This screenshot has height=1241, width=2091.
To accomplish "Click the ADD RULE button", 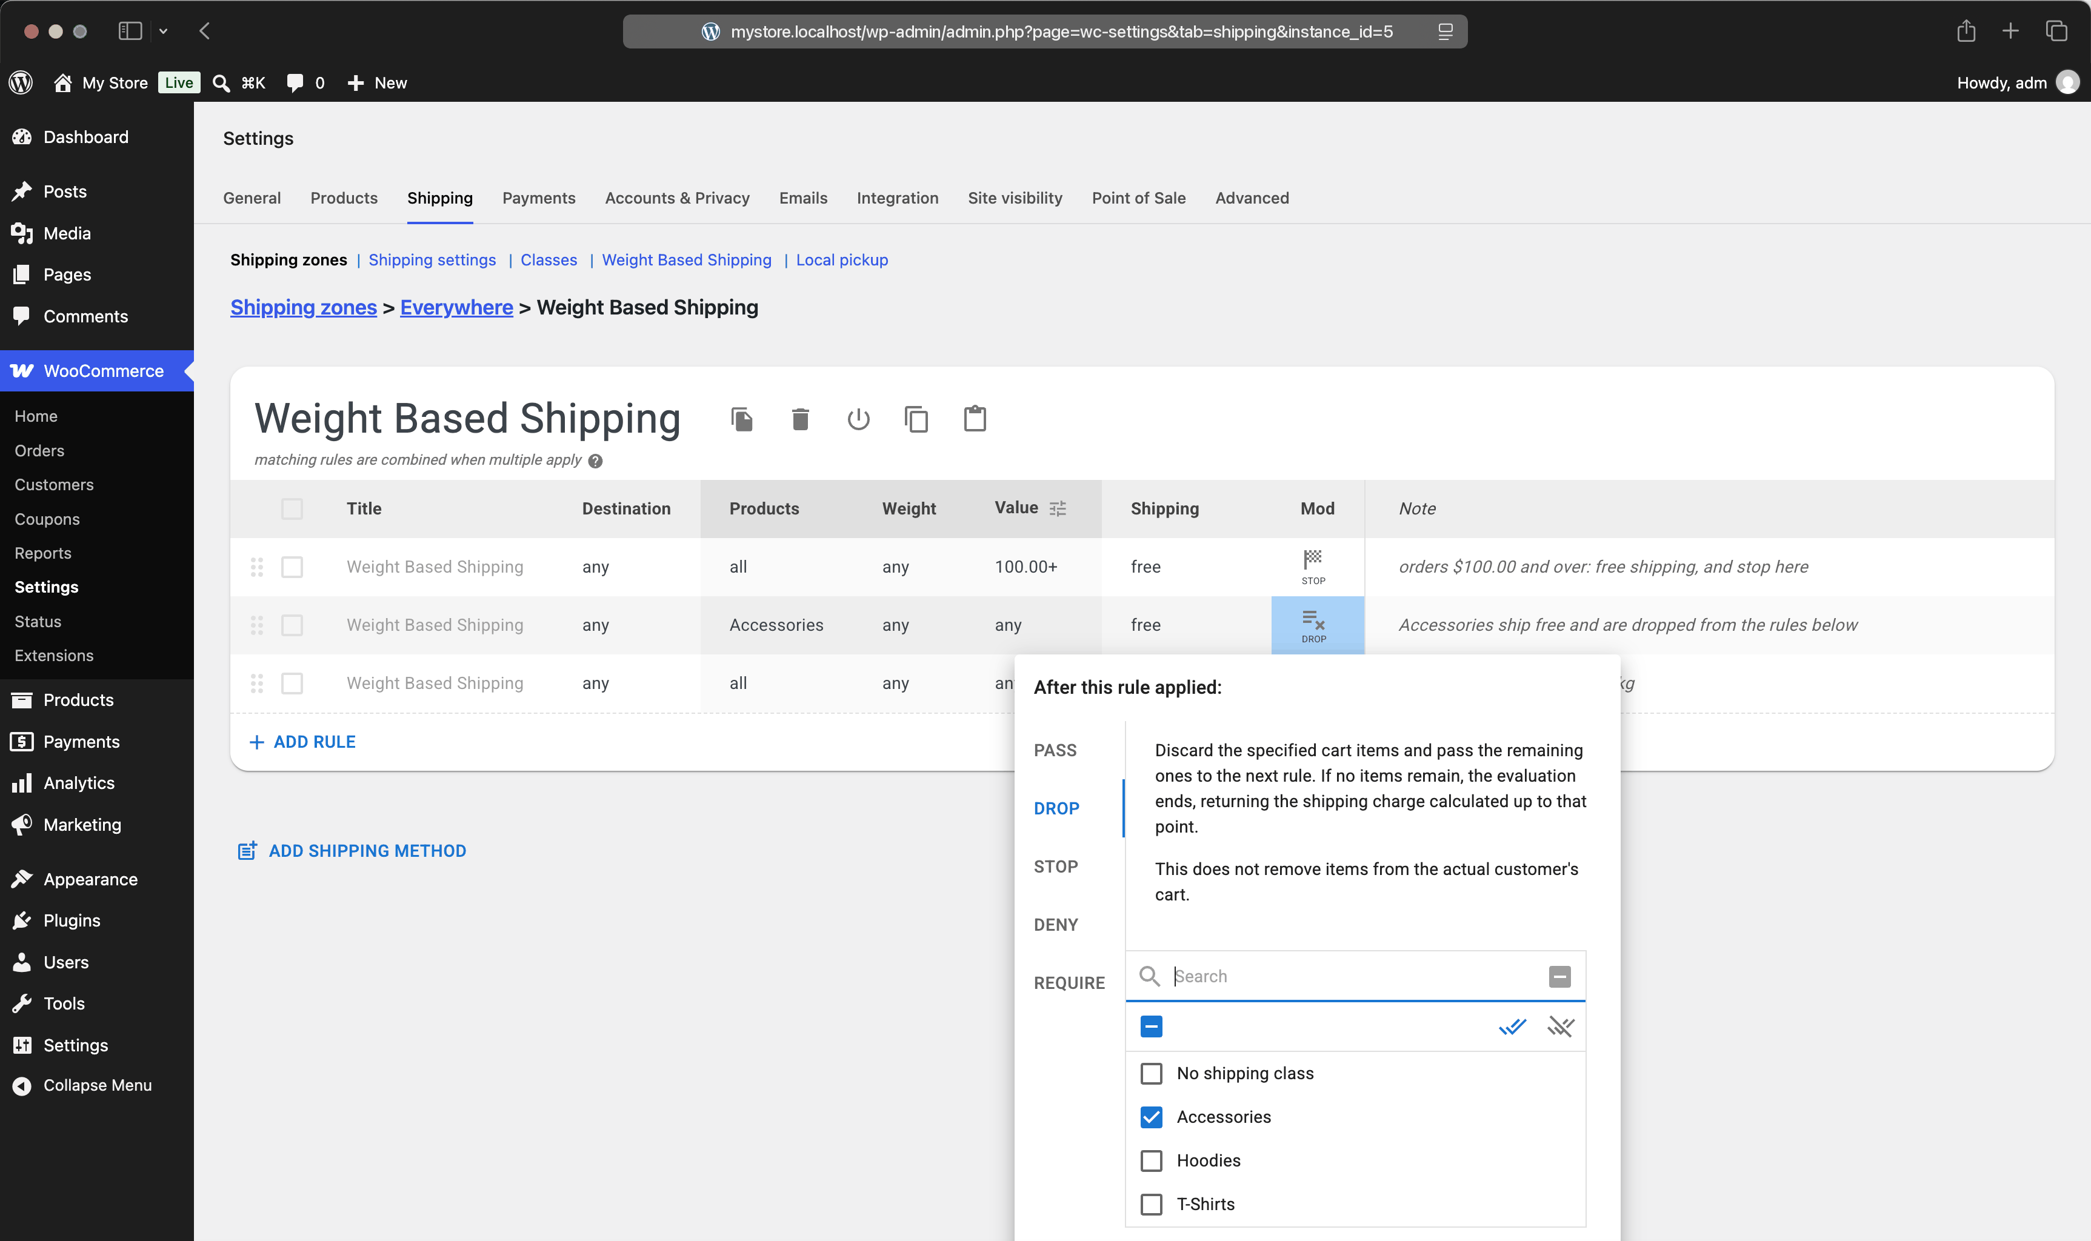I will [303, 742].
